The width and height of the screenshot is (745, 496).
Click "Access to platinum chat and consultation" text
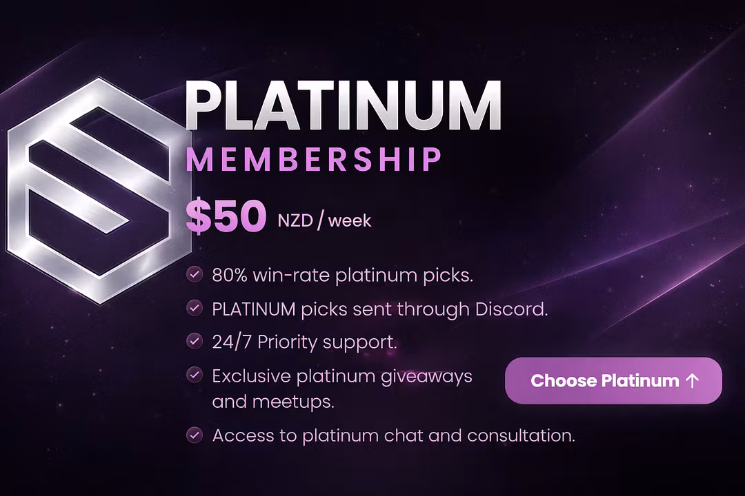click(393, 435)
